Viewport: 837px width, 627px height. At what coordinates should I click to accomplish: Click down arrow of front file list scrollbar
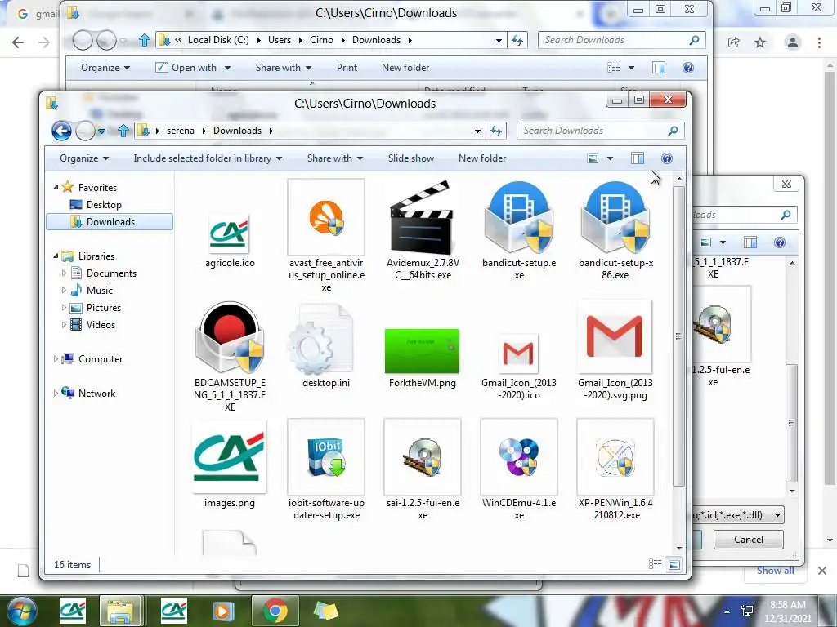tap(679, 548)
